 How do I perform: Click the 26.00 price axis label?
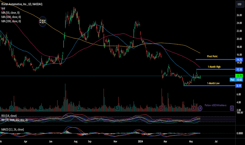[x=239, y=15]
